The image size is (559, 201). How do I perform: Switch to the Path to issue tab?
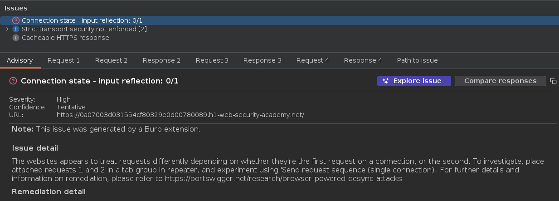(x=417, y=60)
